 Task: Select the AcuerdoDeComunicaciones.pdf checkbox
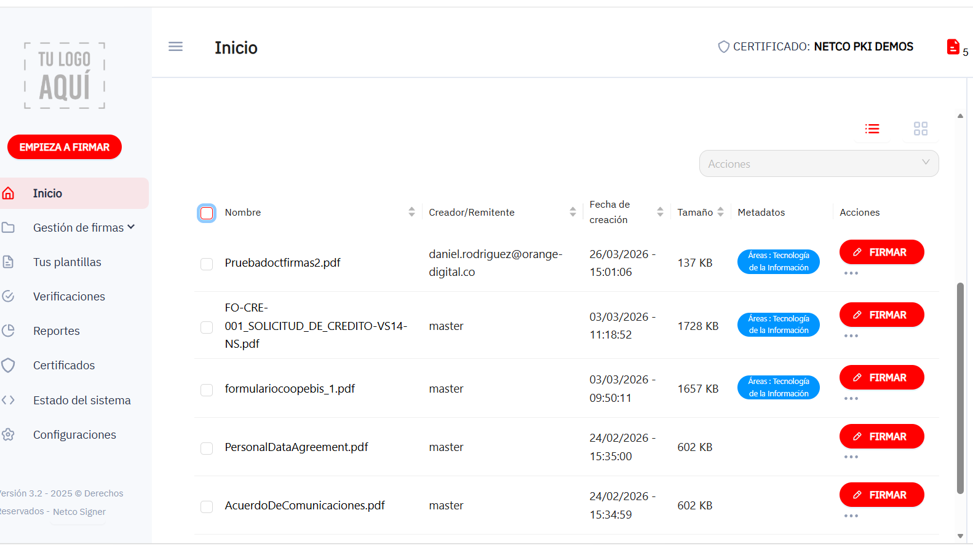(207, 507)
